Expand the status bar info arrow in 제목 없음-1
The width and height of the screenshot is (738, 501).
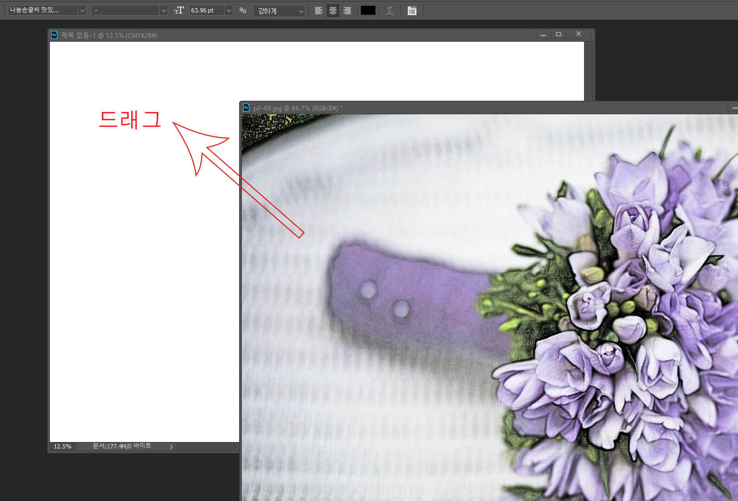coord(171,447)
